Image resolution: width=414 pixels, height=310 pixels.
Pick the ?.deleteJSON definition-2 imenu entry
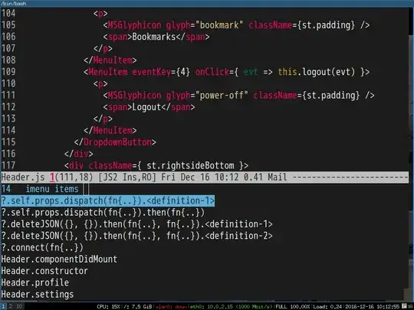click(x=136, y=236)
